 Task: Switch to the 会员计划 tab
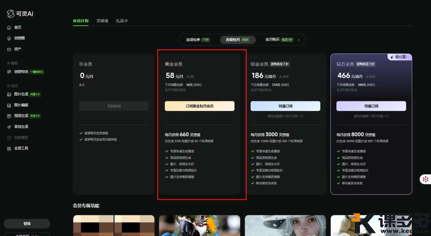pos(81,21)
